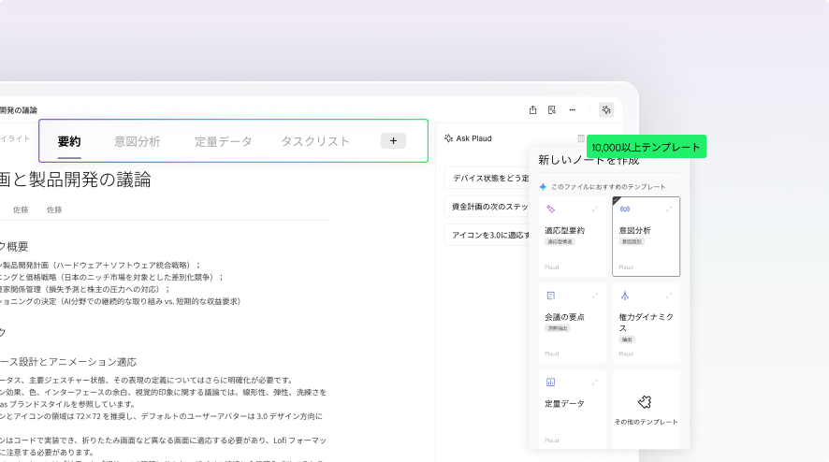Choose the 適応型要約 template card
This screenshot has height=462, width=829.
[x=571, y=236]
